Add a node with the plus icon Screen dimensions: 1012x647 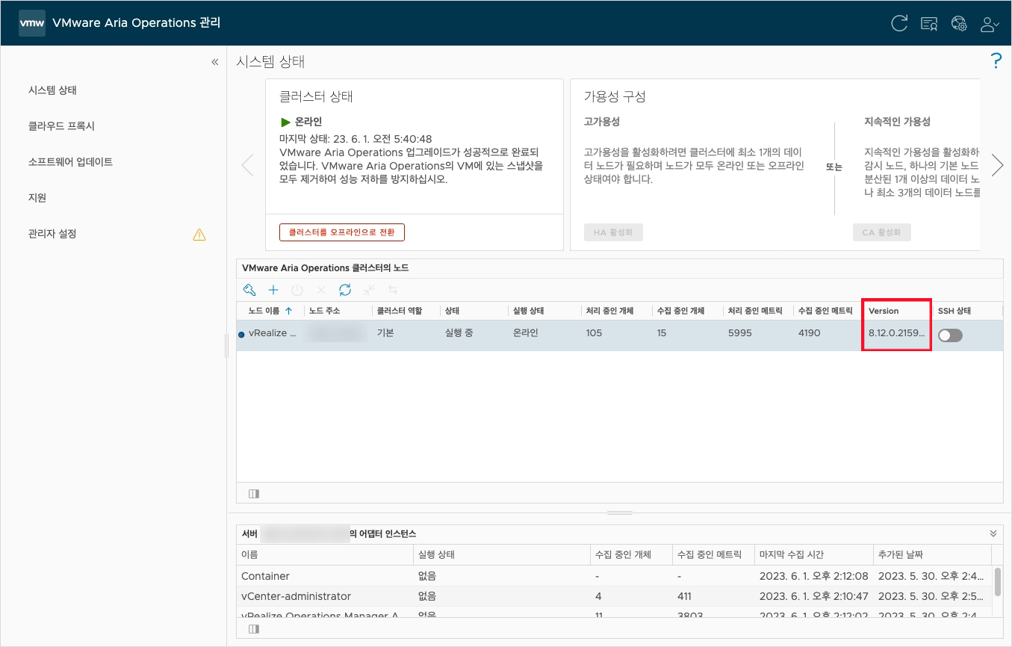point(273,290)
